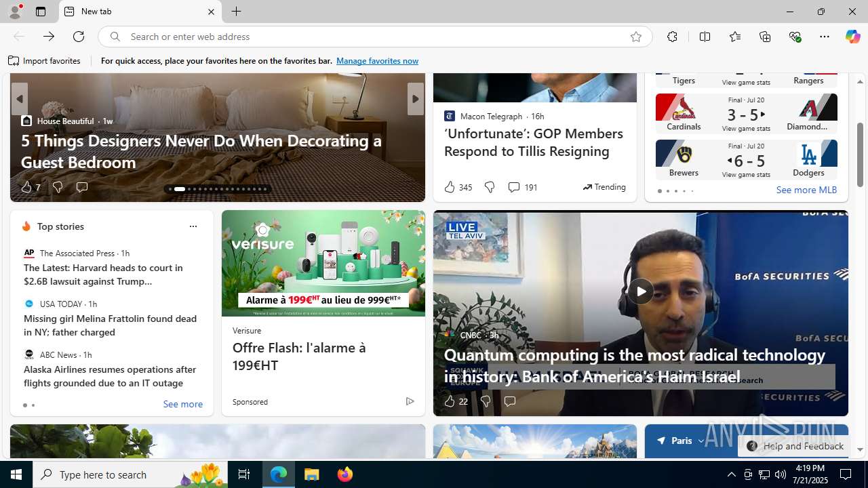Open Manage favorites now link
The width and height of the screenshot is (868, 488).
coord(377,61)
